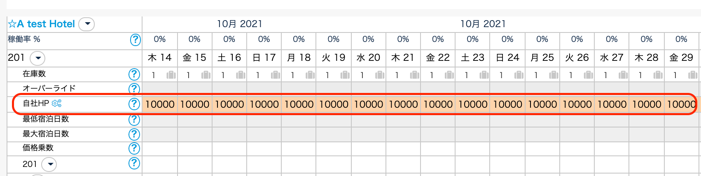701x176 pixels.
Task: Click luggage icon in 木 14 inventory cell
Action: point(171,75)
